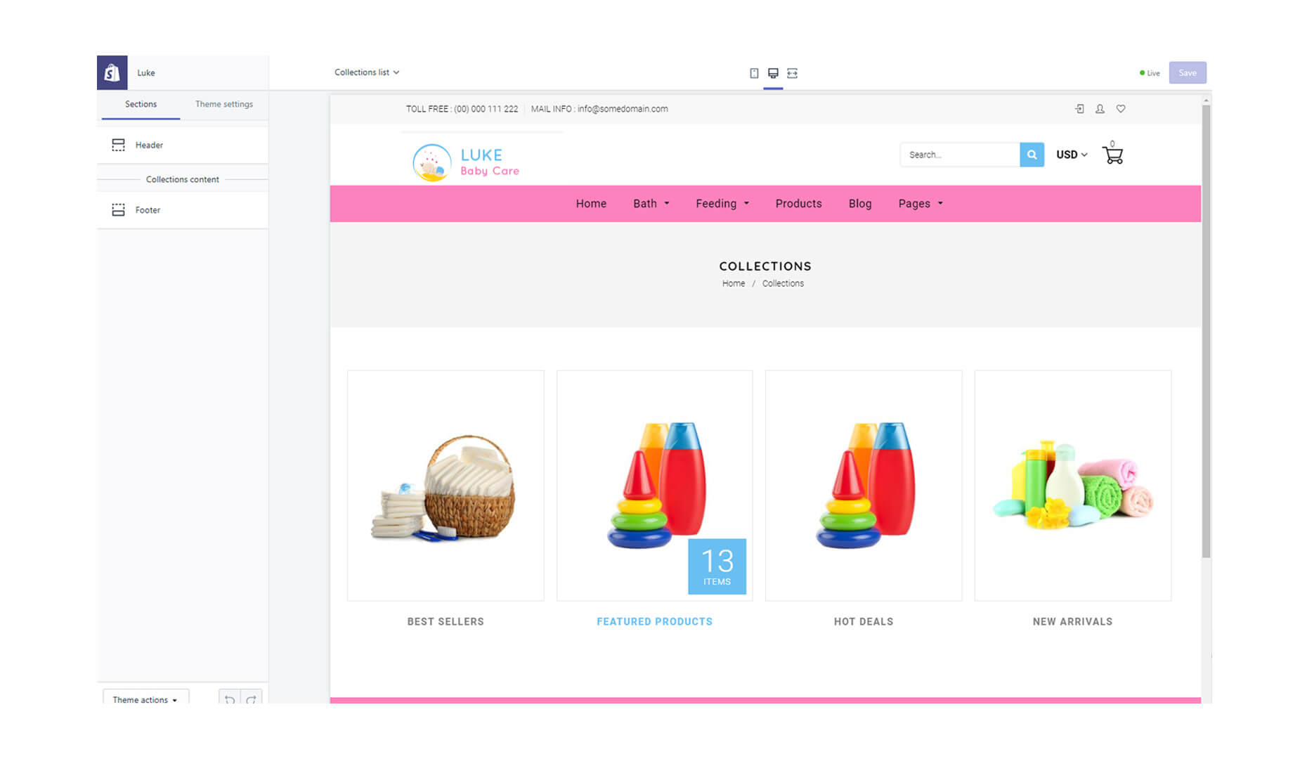Click the Save button
This screenshot has height=759, width=1307.
click(1188, 72)
